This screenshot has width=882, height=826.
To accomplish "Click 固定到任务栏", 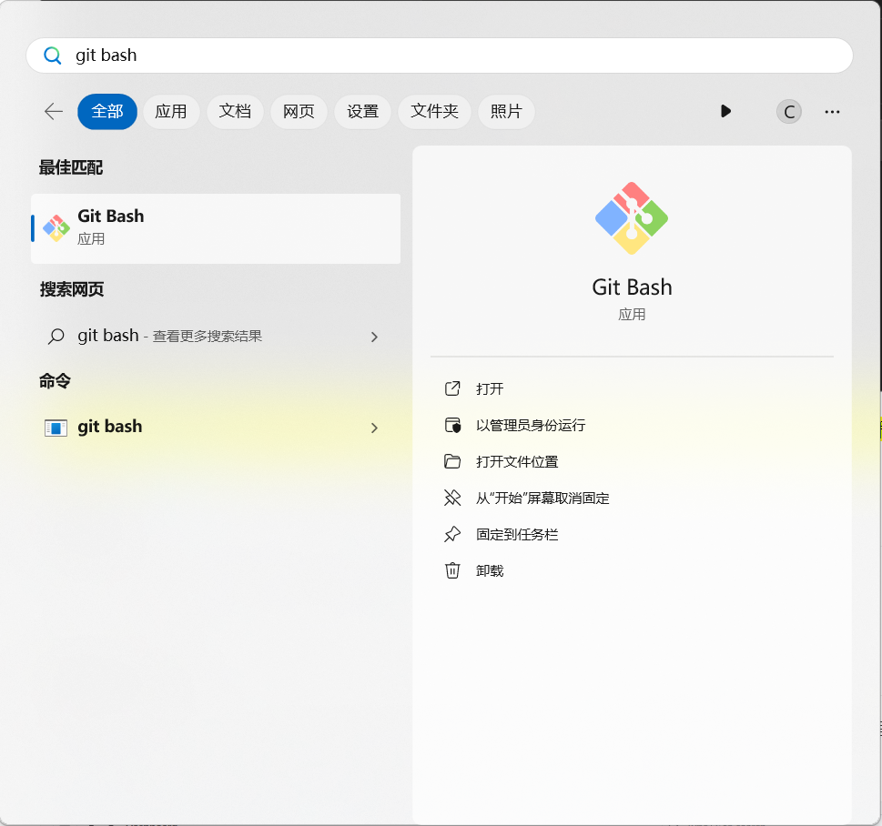I will point(517,535).
